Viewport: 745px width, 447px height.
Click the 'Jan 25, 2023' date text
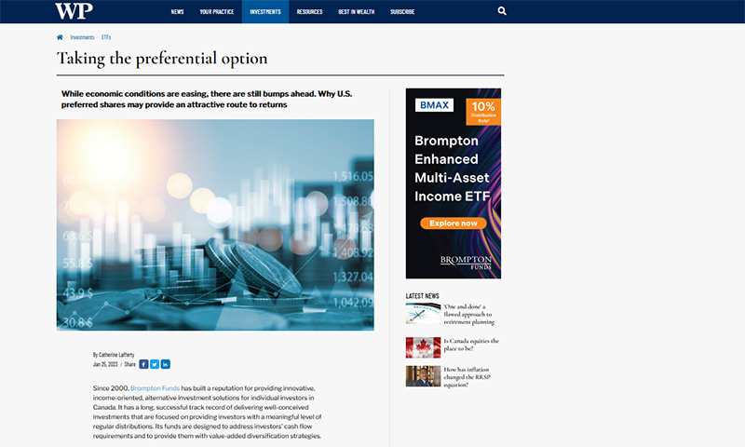105,364
